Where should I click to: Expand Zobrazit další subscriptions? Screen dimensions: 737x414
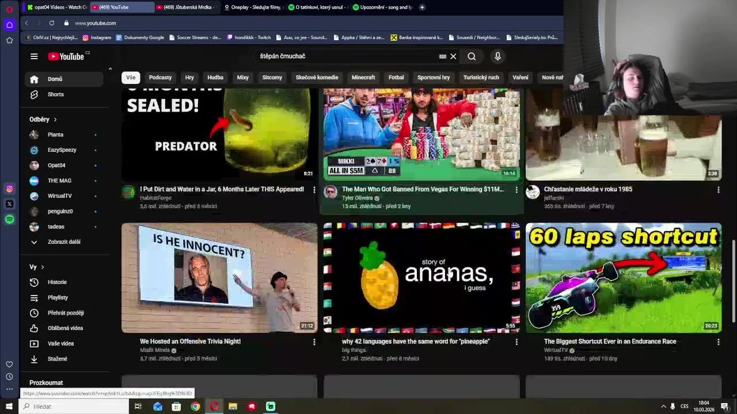[64, 242]
